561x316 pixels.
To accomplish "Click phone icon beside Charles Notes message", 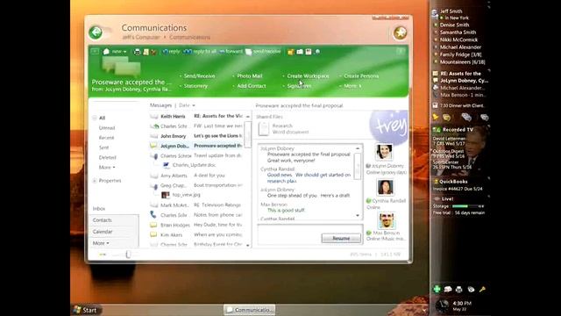I will [153, 214].
